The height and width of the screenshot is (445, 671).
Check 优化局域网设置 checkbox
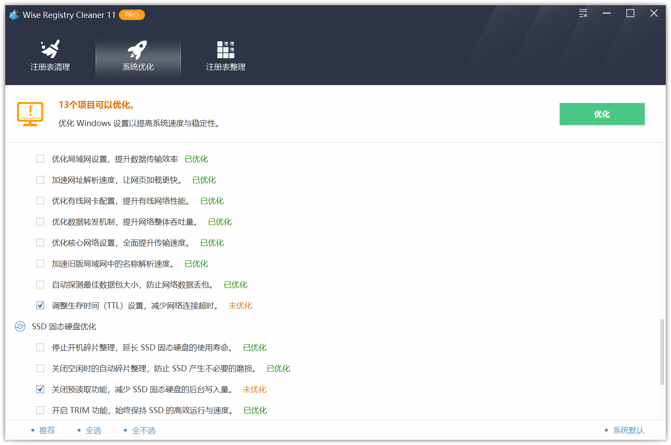40,159
